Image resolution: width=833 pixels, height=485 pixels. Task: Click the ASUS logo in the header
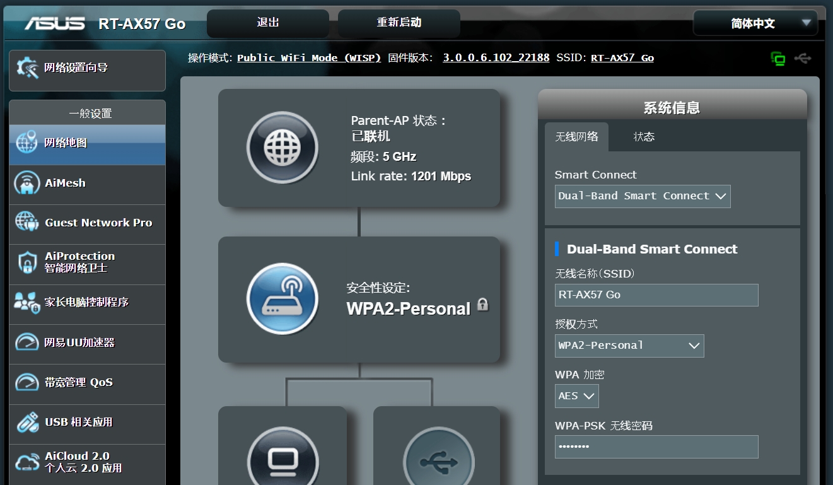(x=55, y=23)
